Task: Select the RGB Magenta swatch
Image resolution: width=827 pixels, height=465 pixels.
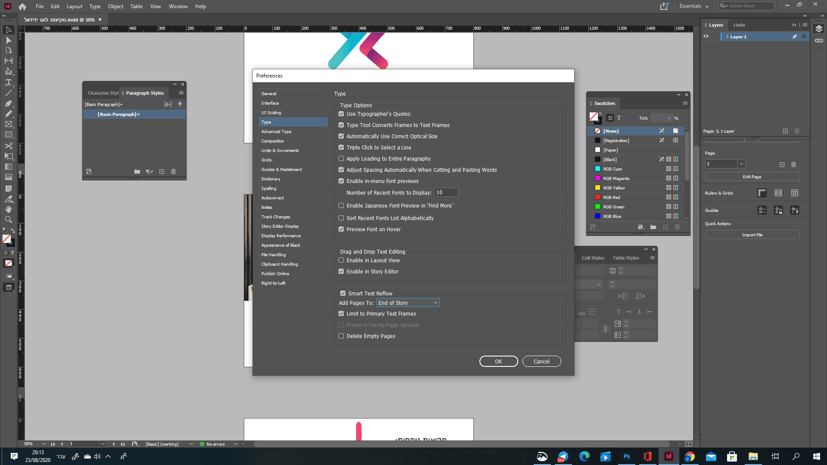Action: click(616, 178)
